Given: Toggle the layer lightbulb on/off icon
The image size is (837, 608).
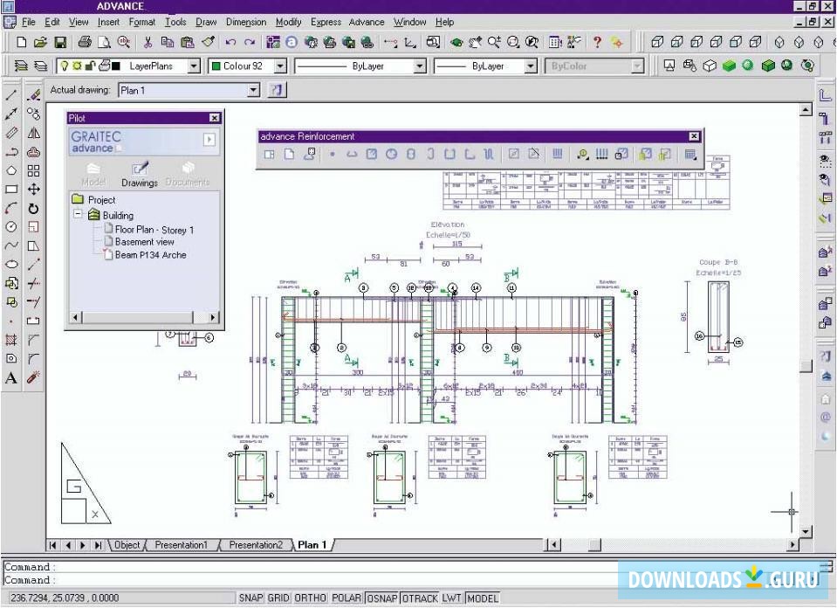Looking at the screenshot, I should 64,66.
